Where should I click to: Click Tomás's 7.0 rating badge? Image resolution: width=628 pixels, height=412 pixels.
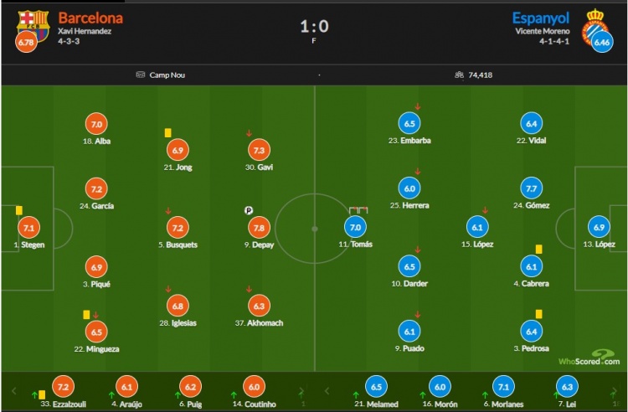coord(355,227)
